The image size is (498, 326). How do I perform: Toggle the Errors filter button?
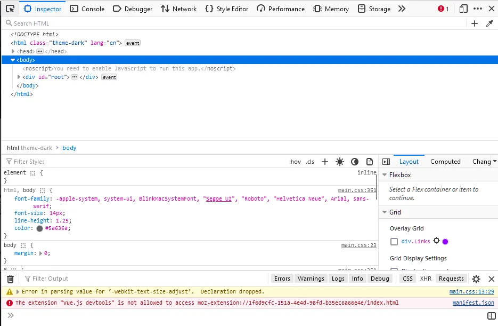click(x=282, y=279)
